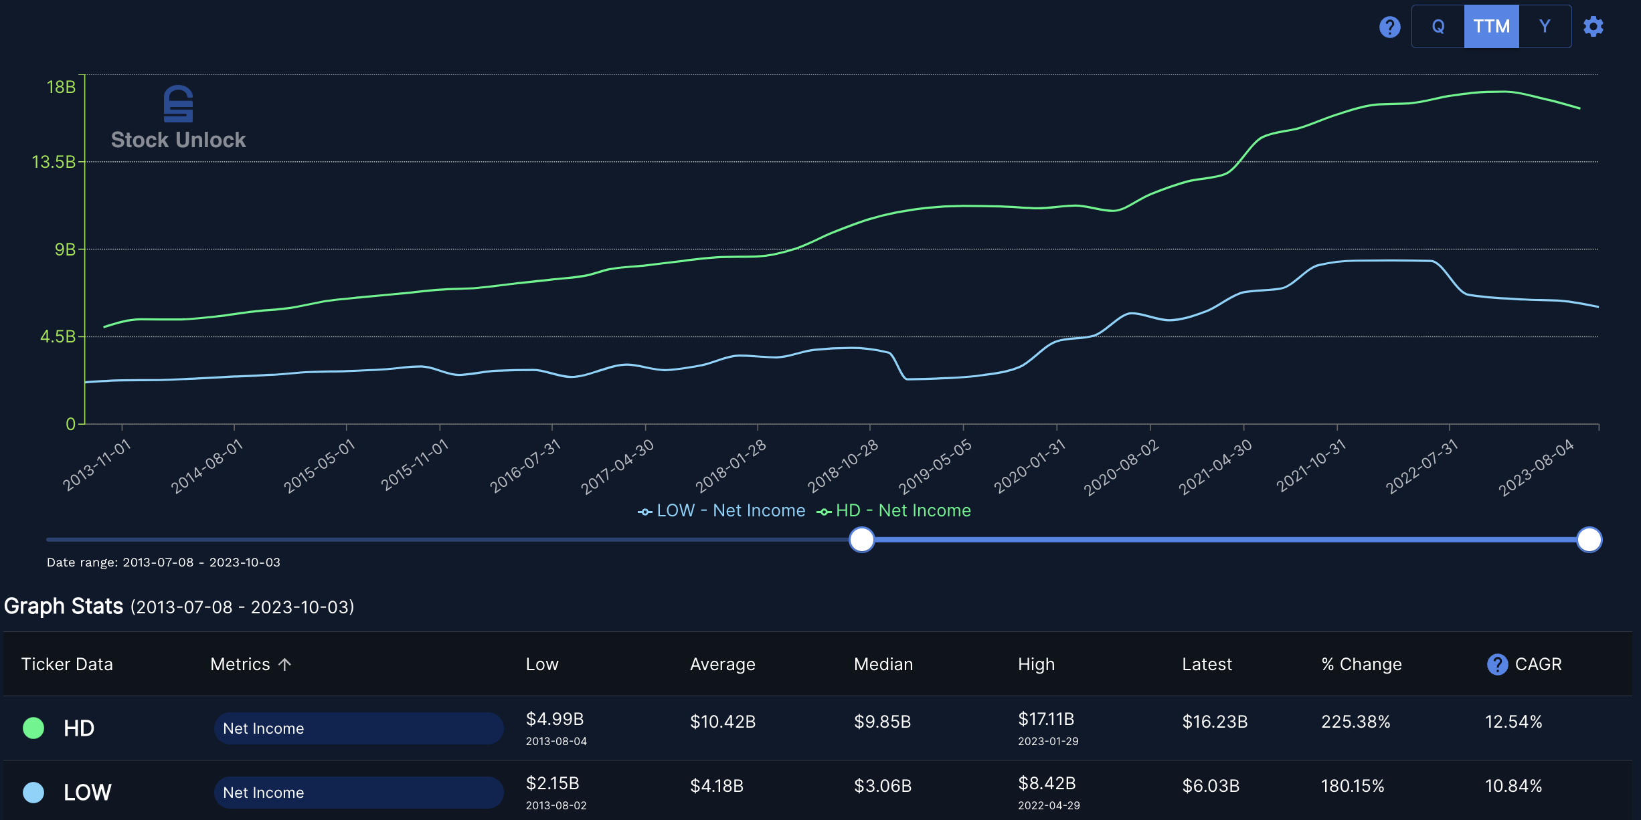Click HD high date 2023-01-29
1641x820 pixels.
click(x=1048, y=741)
